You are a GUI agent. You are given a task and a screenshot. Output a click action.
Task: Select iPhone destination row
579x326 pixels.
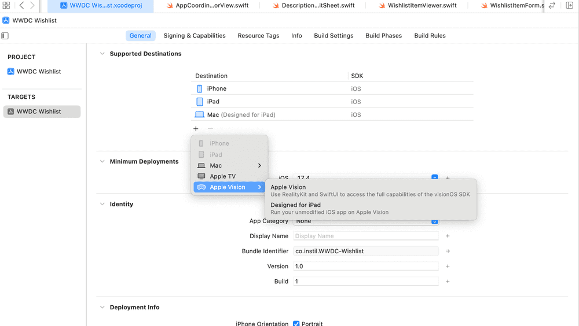coord(332,88)
